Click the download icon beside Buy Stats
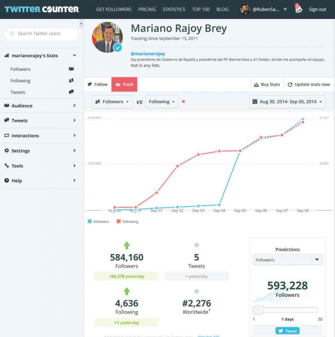Screen dimensions: 335x337 [x=256, y=85]
